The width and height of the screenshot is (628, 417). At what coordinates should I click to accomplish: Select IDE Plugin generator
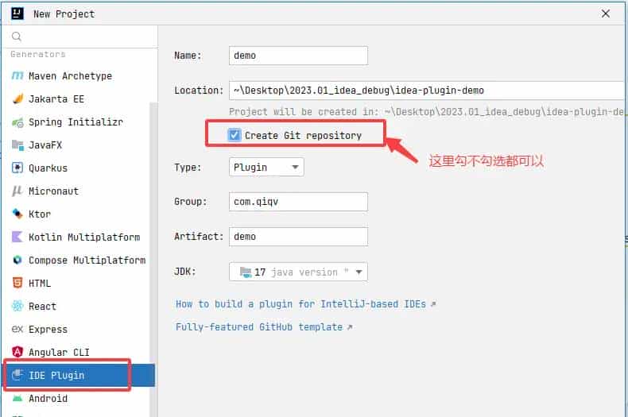tap(79, 375)
